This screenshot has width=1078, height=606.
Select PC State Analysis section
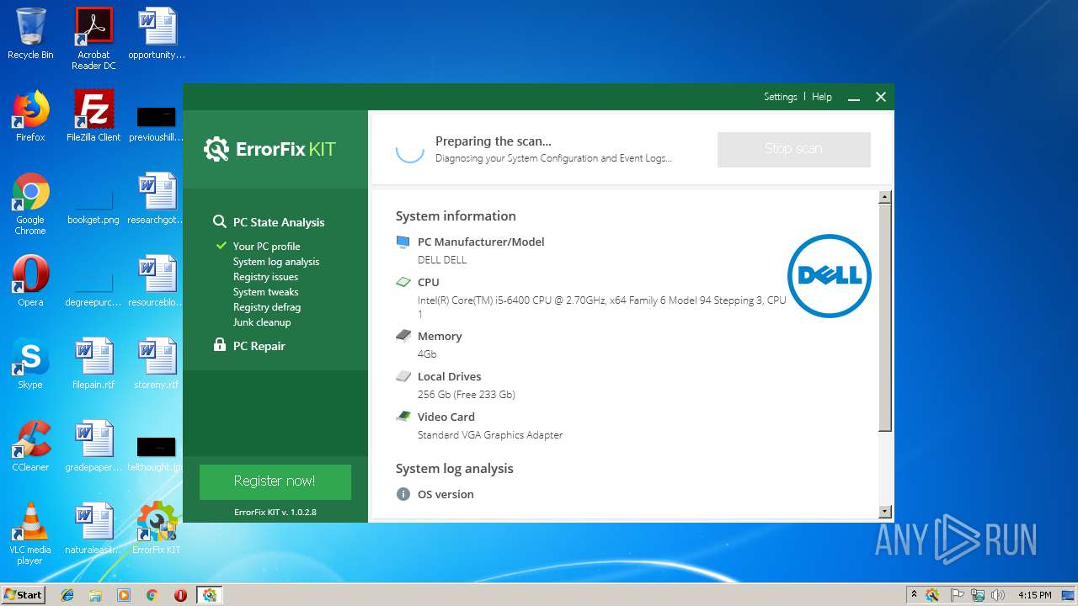[278, 222]
